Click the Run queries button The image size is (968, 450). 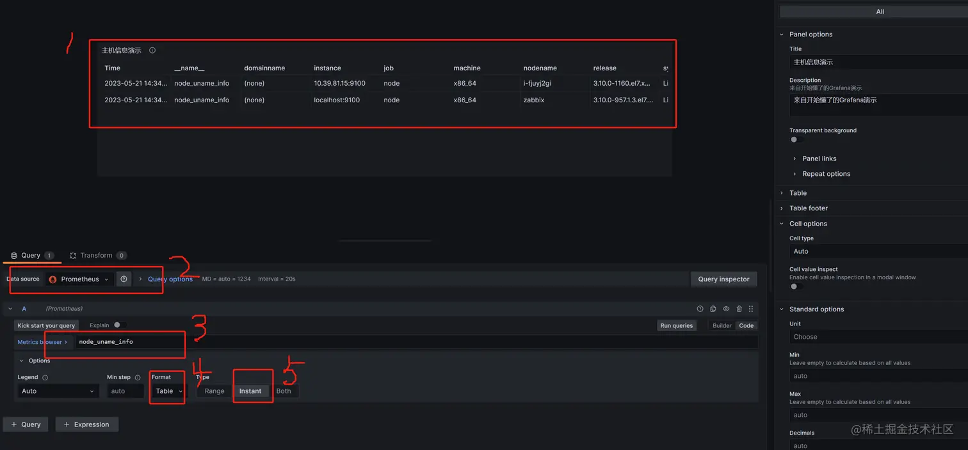coord(677,325)
